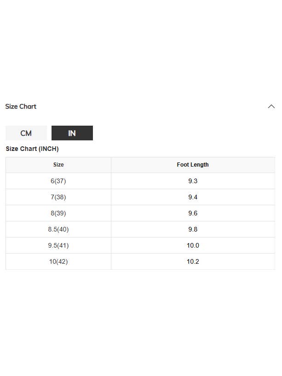
Task: Click the Size column header
Action: tap(58, 165)
